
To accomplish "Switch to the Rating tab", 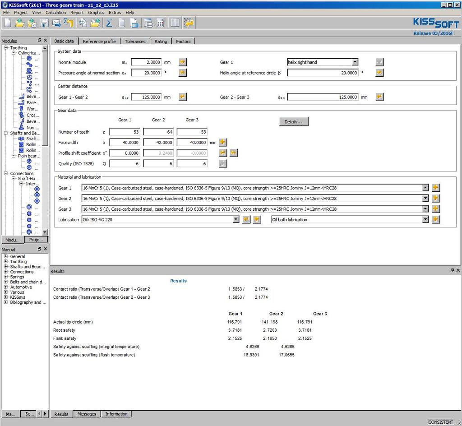I will coord(161,41).
